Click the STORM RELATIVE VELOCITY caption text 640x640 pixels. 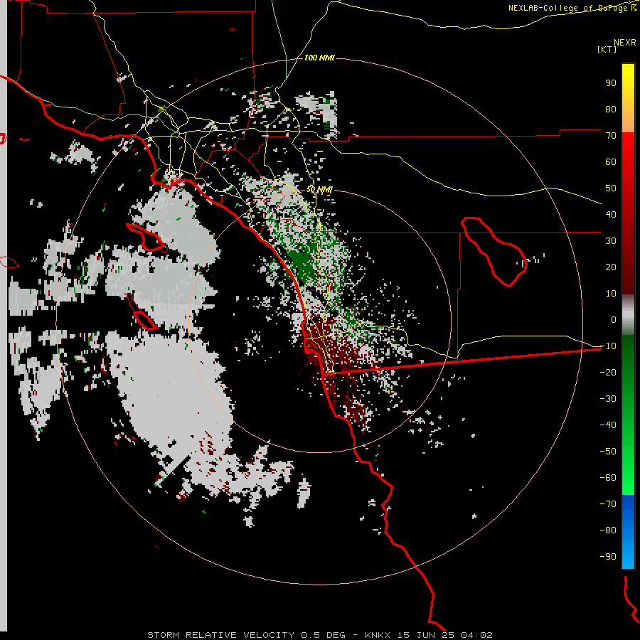[x=220, y=635]
